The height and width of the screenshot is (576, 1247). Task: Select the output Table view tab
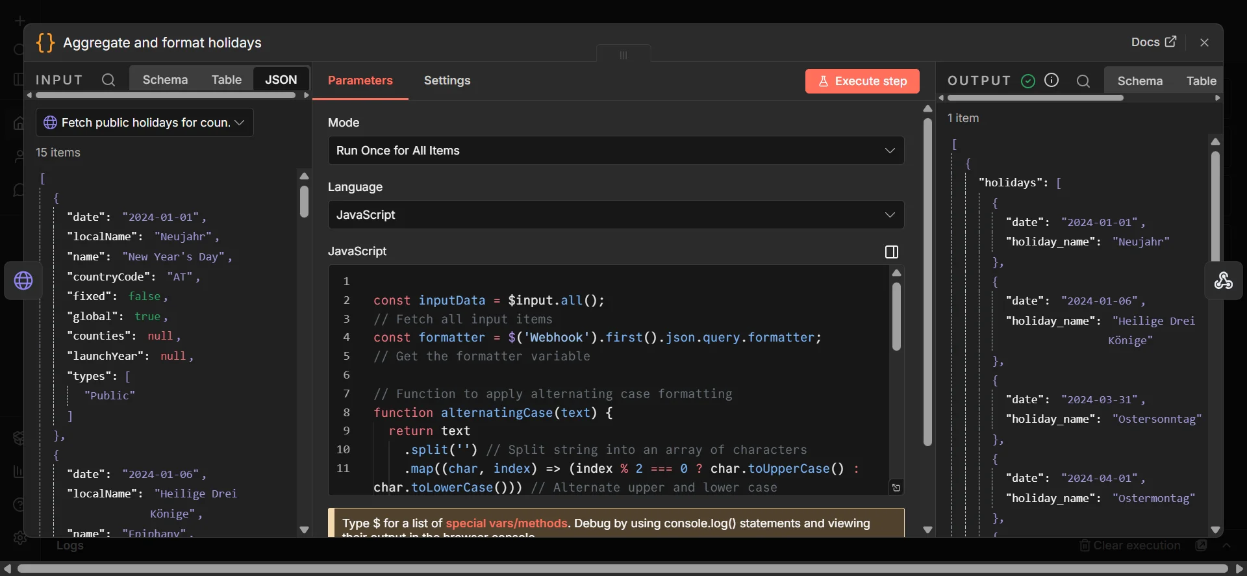(x=1201, y=81)
